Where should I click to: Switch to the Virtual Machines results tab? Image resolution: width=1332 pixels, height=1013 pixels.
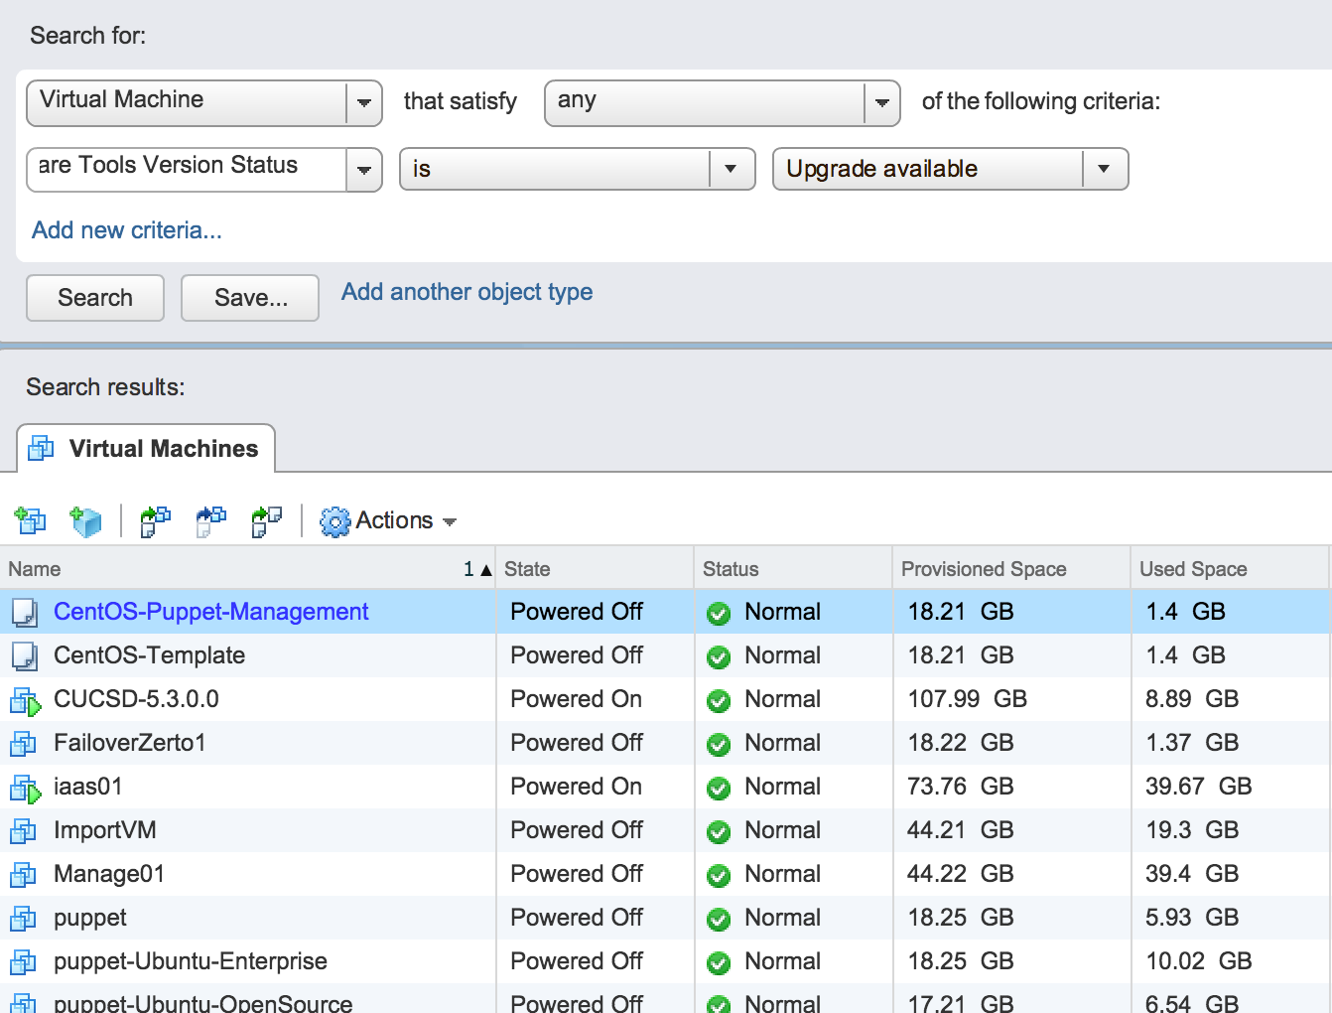(x=147, y=449)
